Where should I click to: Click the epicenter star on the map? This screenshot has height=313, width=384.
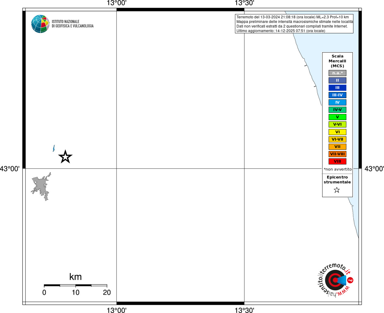click(x=65, y=157)
